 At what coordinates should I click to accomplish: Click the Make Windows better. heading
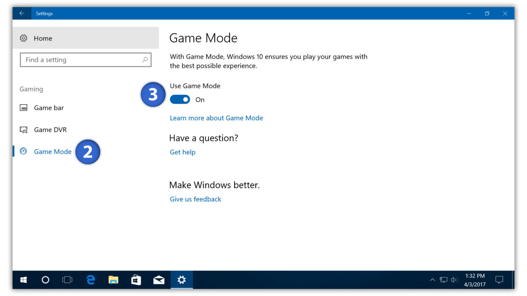(215, 185)
